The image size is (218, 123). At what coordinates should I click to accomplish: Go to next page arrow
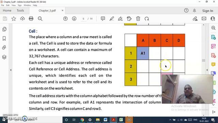tap(74, 19)
